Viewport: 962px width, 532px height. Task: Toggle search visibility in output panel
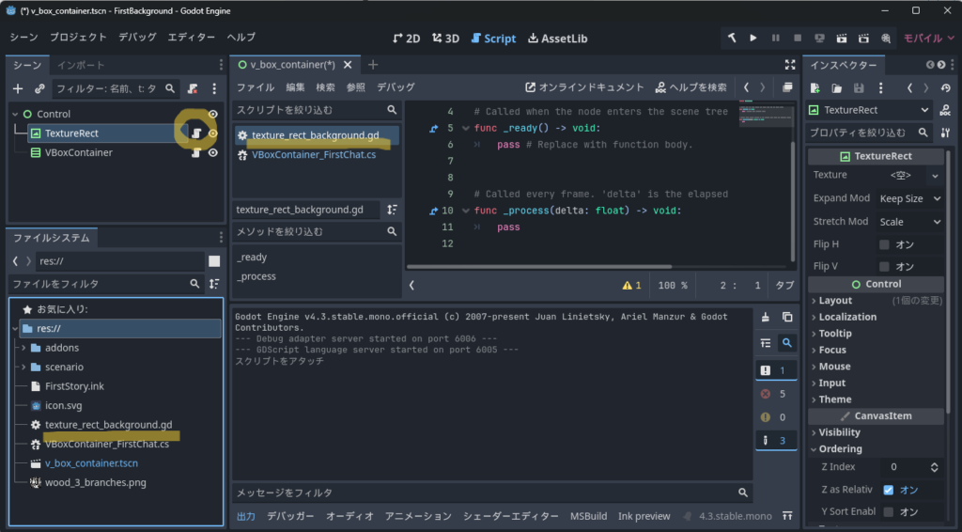pyautogui.click(x=787, y=343)
